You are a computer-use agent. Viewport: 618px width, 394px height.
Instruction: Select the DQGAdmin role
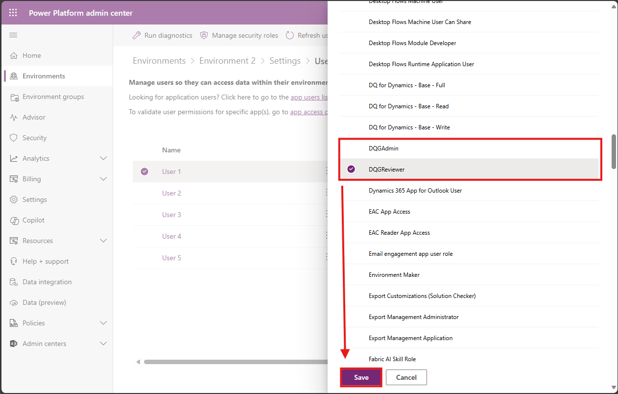469,148
